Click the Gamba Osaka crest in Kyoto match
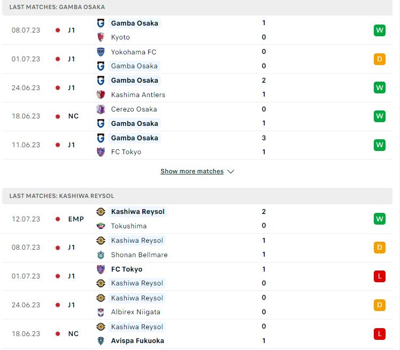Image resolution: width=400 pixels, height=350 pixels. (x=101, y=23)
